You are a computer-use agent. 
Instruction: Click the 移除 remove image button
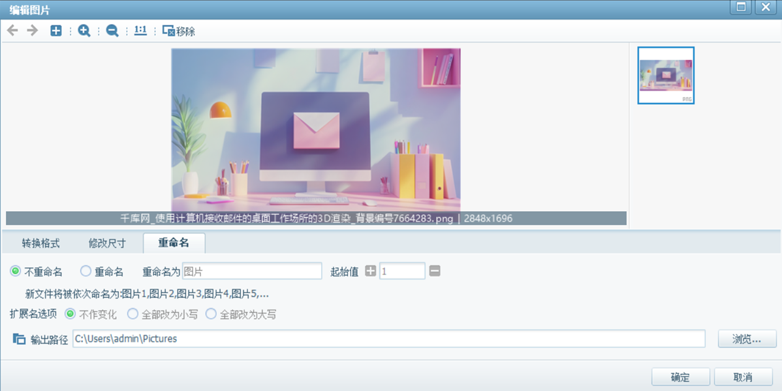coord(178,31)
